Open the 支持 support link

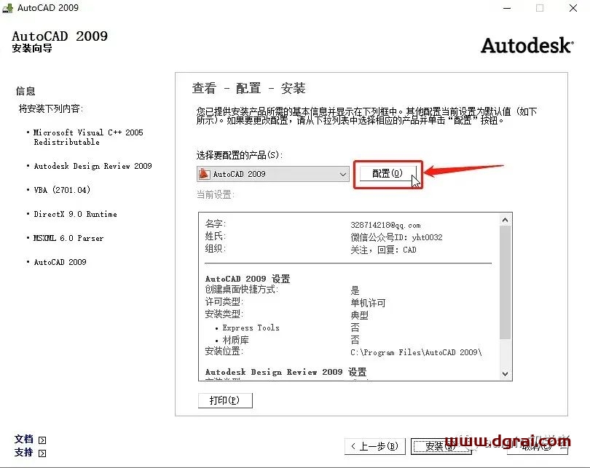pos(24,452)
